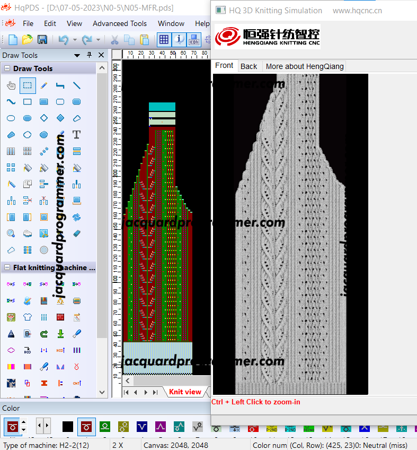The width and height of the screenshot is (417, 450).
Task: Pick the pencil draw tool
Action: [44, 85]
